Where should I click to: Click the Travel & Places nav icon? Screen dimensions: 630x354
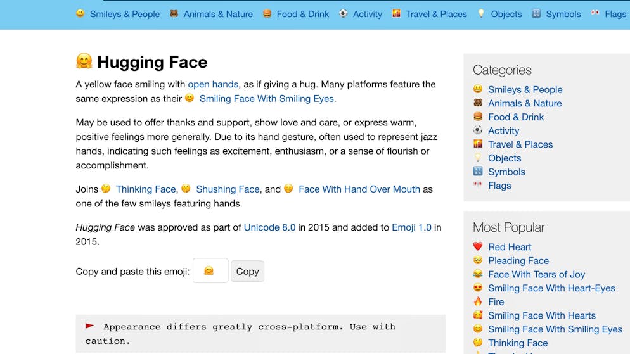(397, 13)
